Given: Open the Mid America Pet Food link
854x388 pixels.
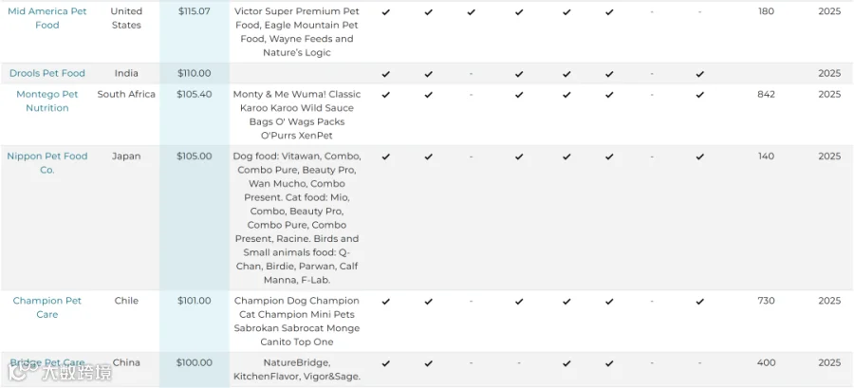Looking at the screenshot, I should click(46, 18).
